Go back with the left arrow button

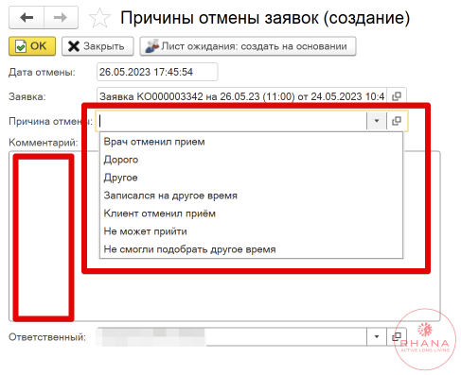click(x=27, y=18)
